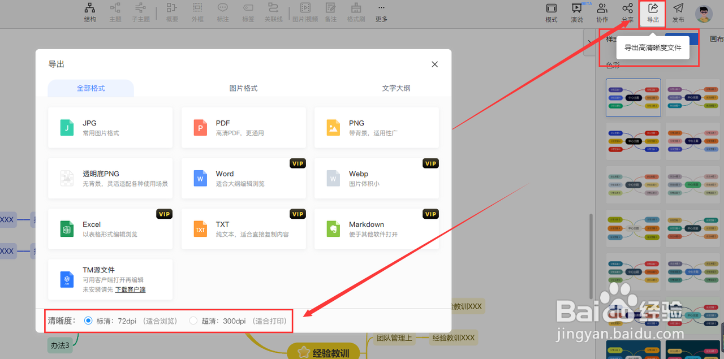Select the top-right color theme thumbnail
This screenshot has width=724, height=359.
[x=693, y=98]
